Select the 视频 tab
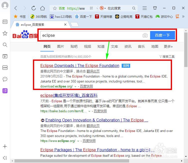 (x=88, y=46)
